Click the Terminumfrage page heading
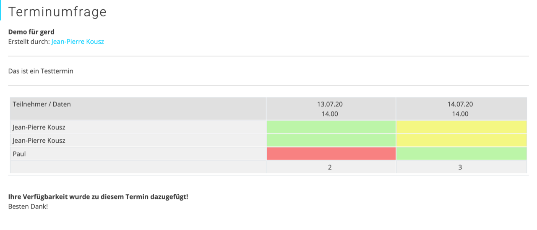The height and width of the screenshot is (230, 537). [57, 12]
